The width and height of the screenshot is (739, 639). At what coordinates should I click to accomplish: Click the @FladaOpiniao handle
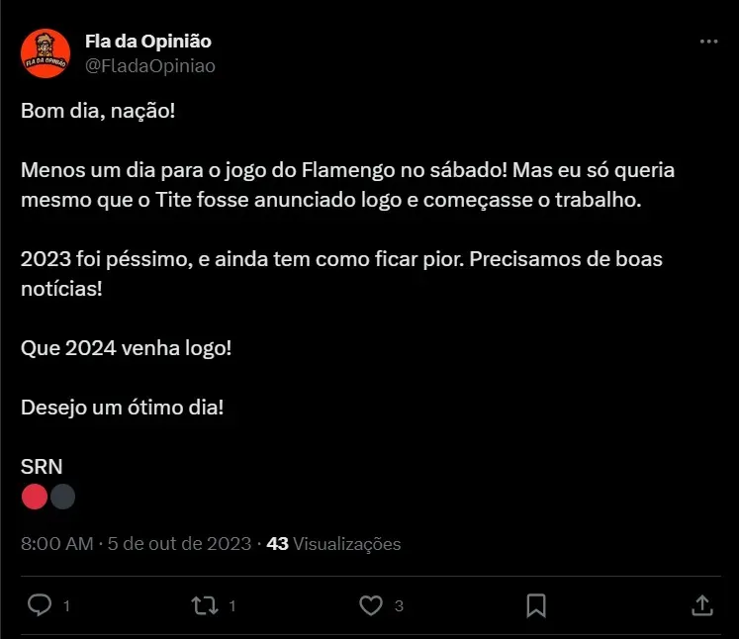(150, 65)
